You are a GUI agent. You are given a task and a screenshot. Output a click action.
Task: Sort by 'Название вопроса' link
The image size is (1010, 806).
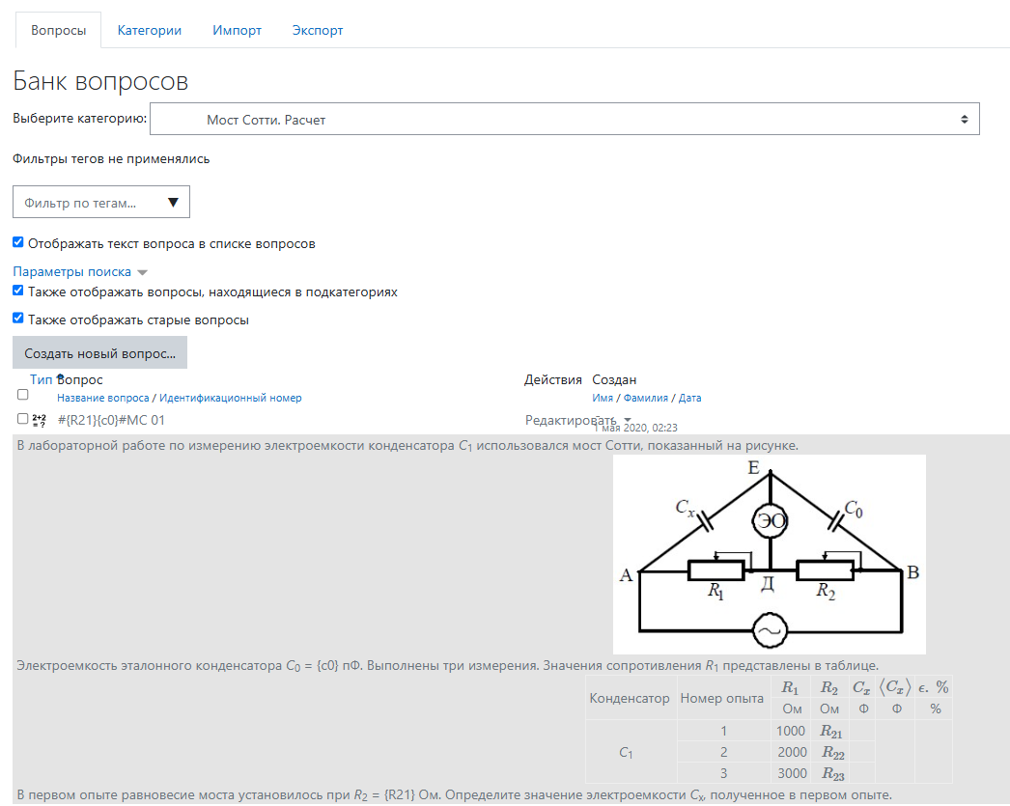coord(103,398)
